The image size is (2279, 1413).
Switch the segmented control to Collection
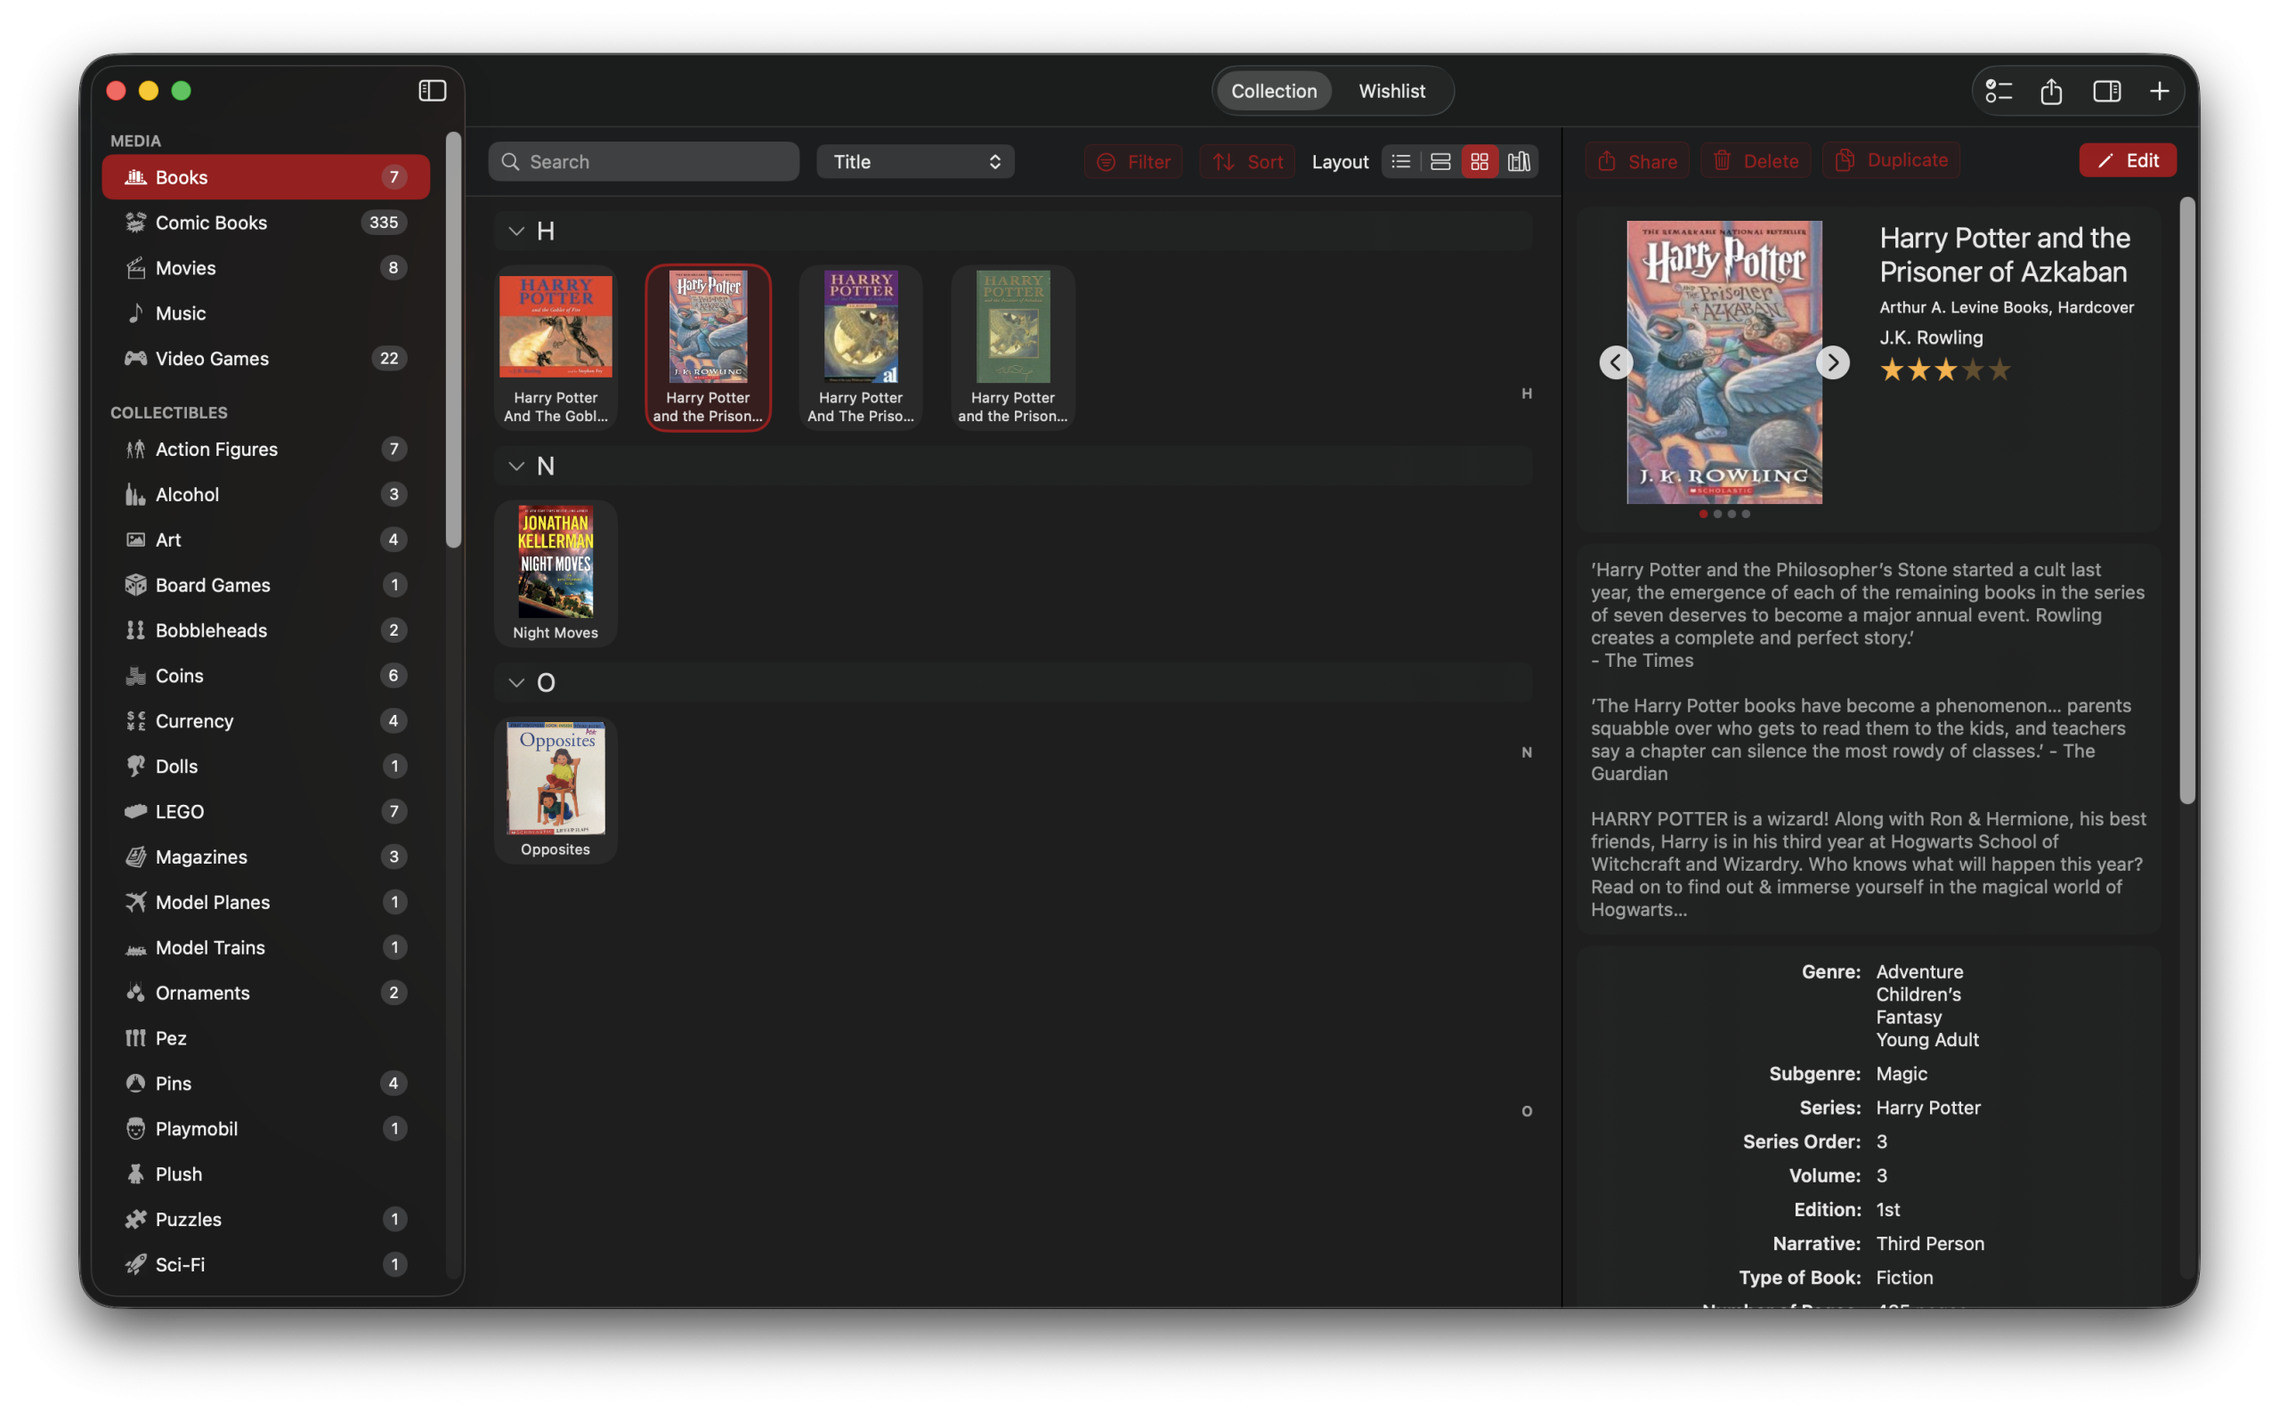(x=1273, y=91)
